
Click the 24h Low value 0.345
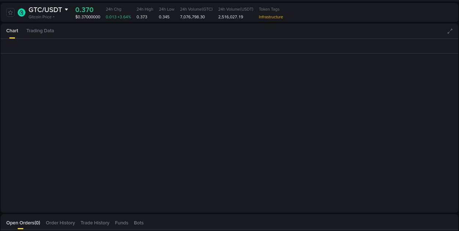(x=164, y=16)
